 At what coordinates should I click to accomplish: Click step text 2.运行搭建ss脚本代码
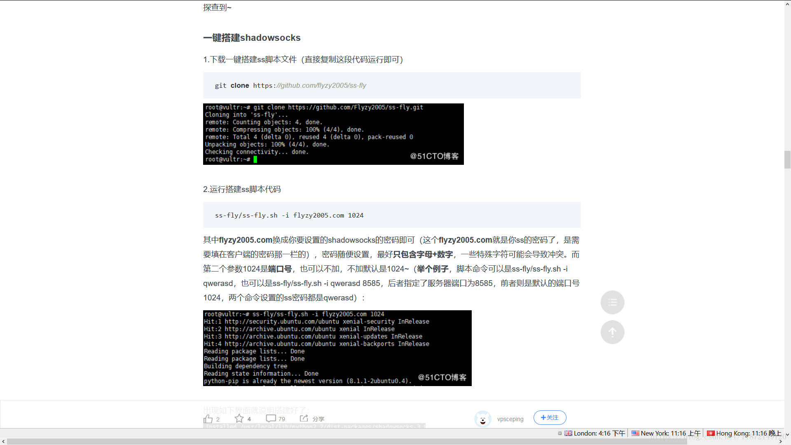242,190
